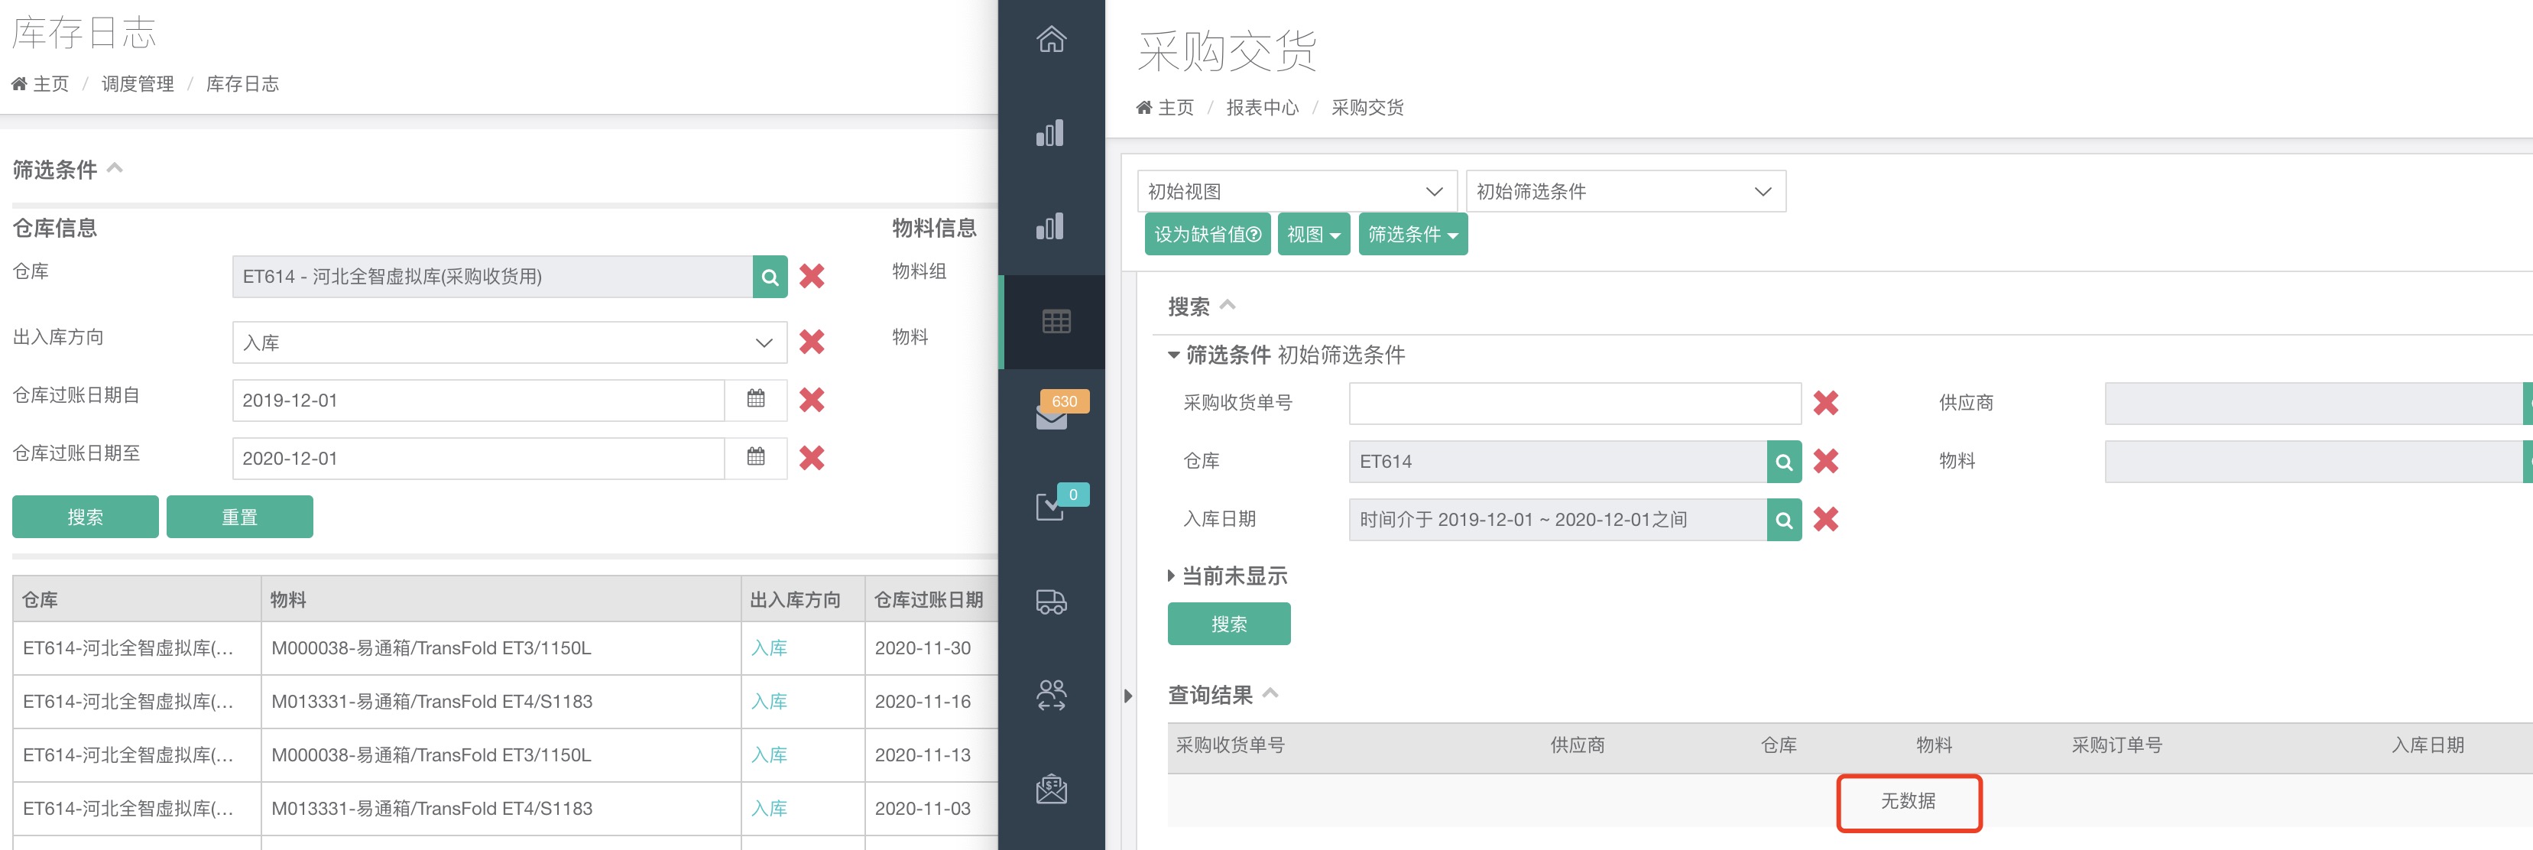Collapse the 查询结果 section
Viewport: 2533px width, 850px height.
1270,693
